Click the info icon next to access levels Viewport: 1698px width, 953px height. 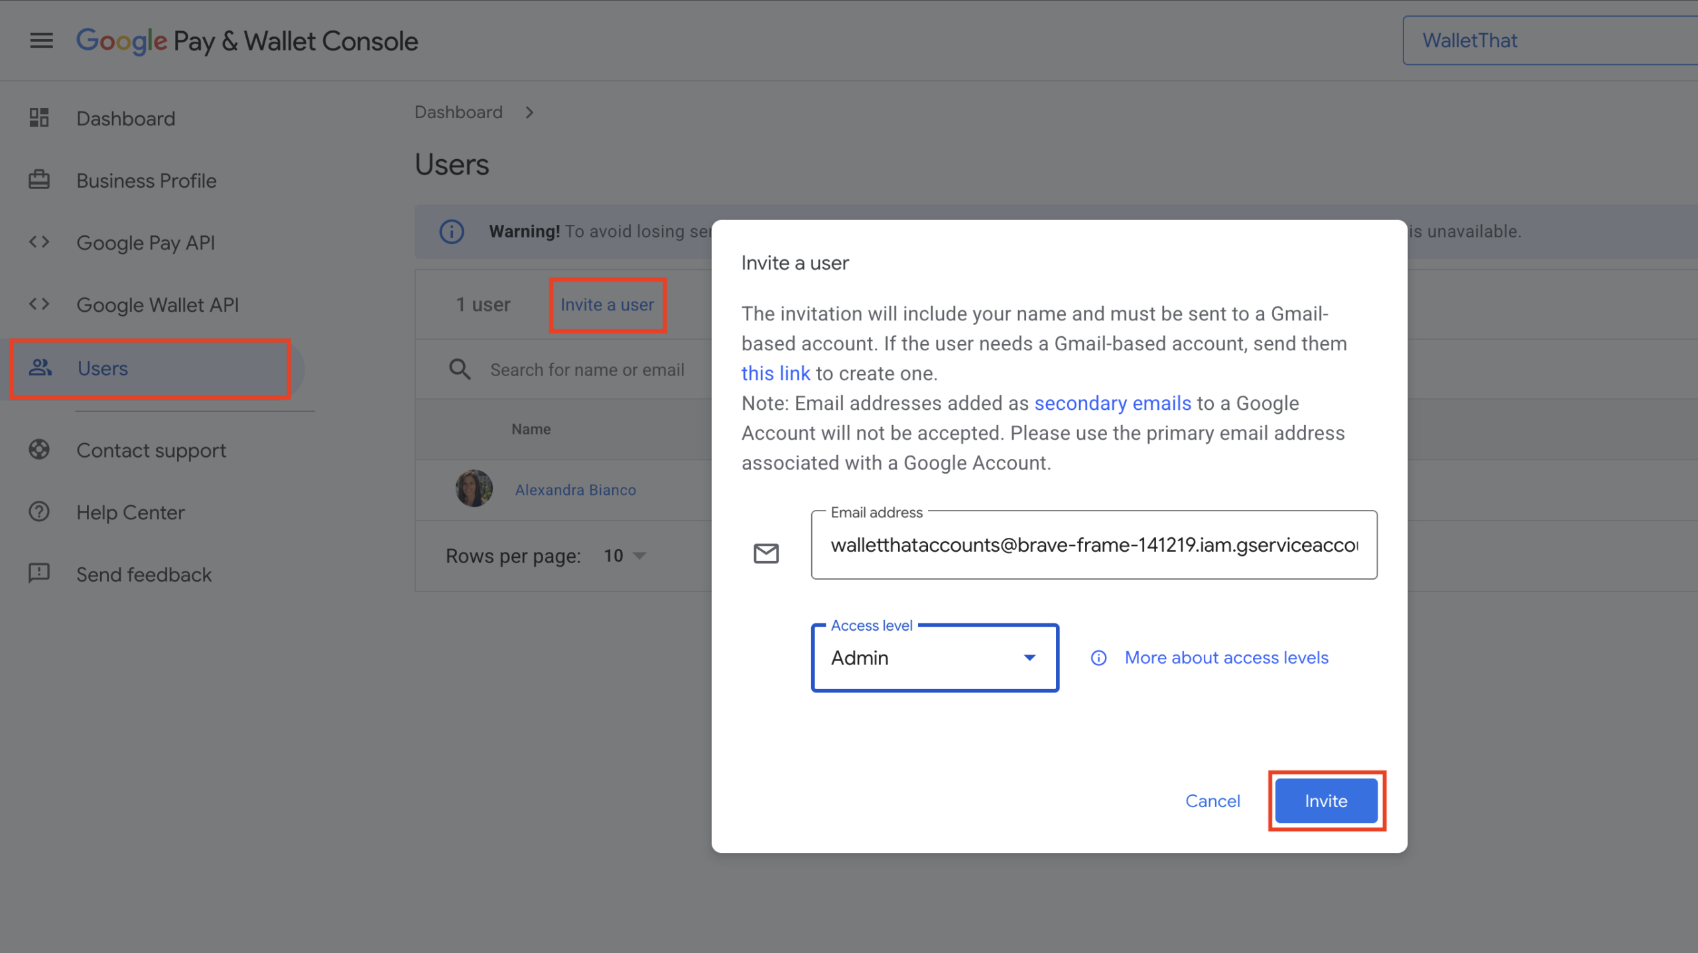point(1099,658)
